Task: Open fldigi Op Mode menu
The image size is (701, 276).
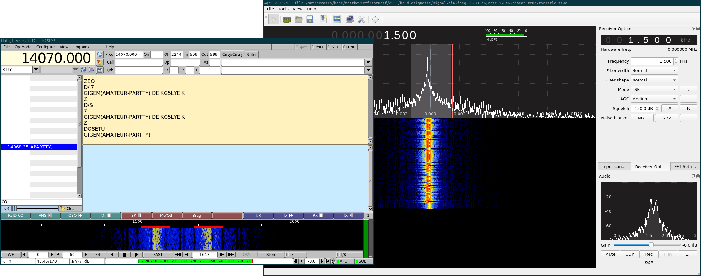Action: 23,47
